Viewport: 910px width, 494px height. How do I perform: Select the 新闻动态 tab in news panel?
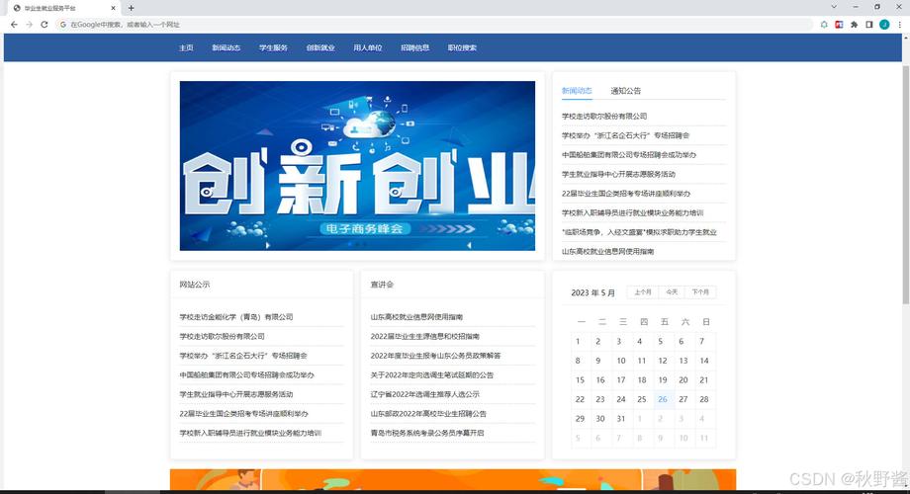pyautogui.click(x=577, y=91)
